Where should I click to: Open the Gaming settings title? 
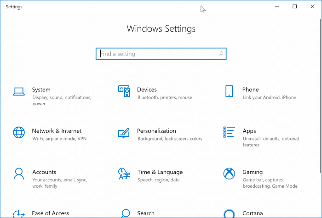[x=253, y=172]
